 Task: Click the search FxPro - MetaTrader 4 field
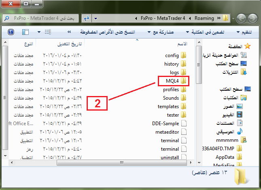pos(40,18)
